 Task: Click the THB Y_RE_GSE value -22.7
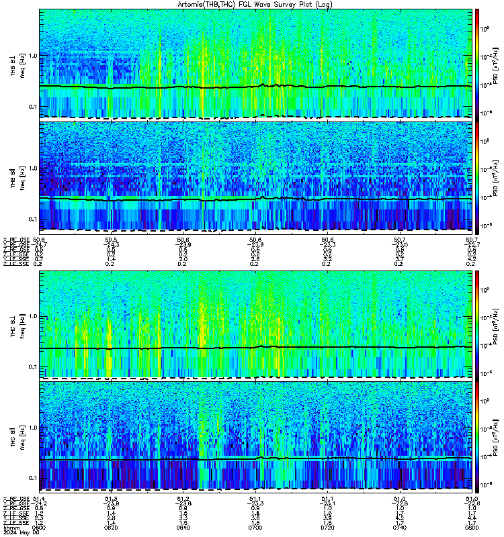click(x=472, y=244)
